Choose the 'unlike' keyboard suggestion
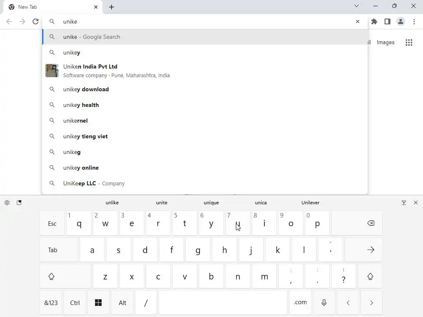 coord(112,203)
